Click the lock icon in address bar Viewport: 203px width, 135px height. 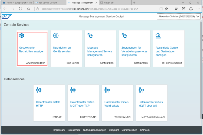38,9
